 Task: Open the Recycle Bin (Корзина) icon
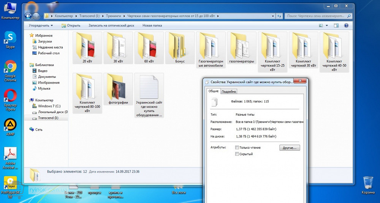(368, 182)
